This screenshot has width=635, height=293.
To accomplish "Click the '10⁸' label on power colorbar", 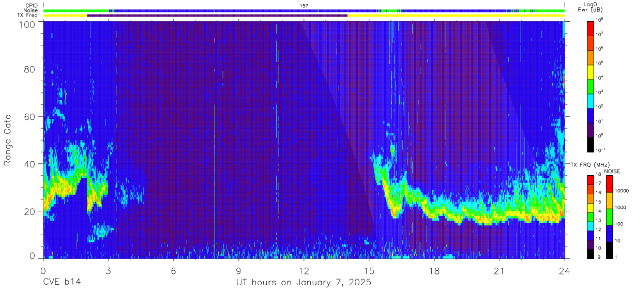I will tap(599, 20).
